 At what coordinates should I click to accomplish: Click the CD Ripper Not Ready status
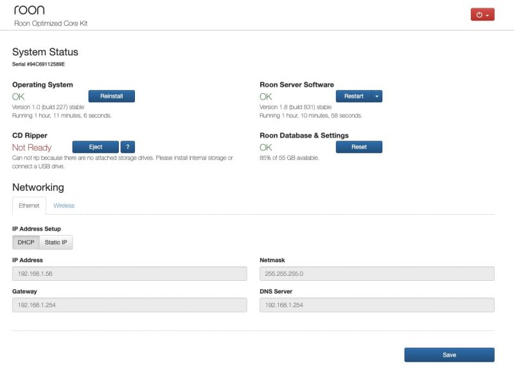(x=31, y=148)
